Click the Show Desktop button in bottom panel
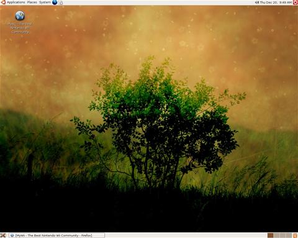Image resolution: width=298 pixels, height=238 pixels. pos(3,236)
